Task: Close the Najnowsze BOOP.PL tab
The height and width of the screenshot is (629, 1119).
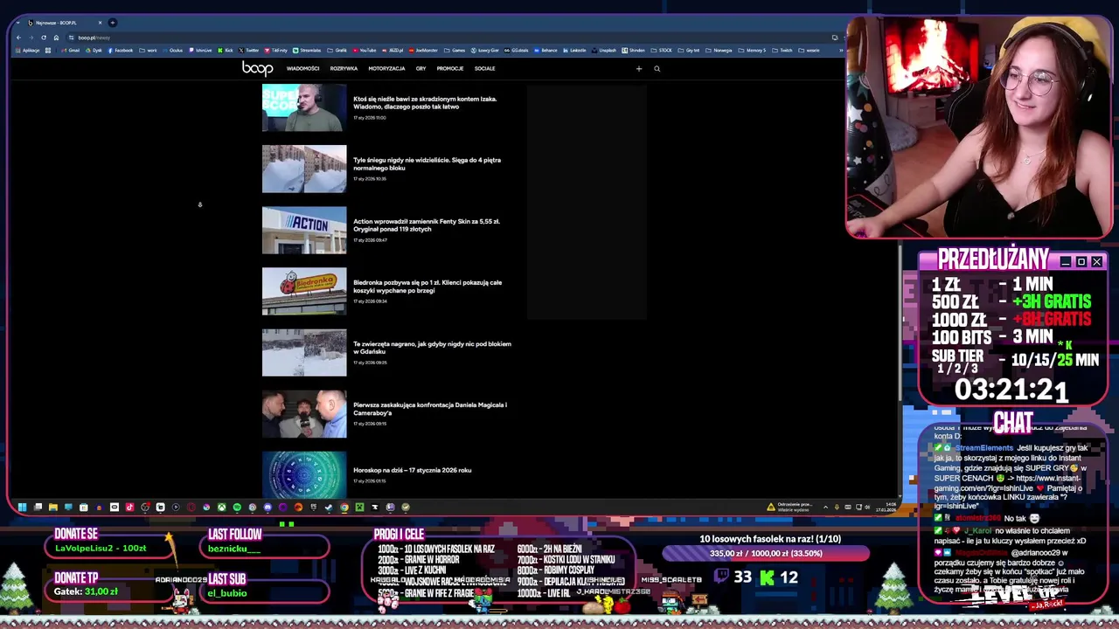Action: (100, 23)
